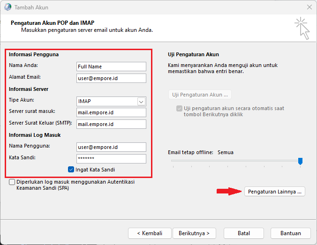This screenshot has width=317, height=245.
Task: Cancel setup with the Batal button
Action: pyautogui.click(x=243, y=233)
